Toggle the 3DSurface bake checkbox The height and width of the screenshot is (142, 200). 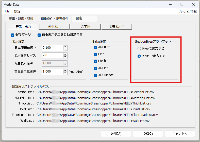pyautogui.click(x=95, y=75)
